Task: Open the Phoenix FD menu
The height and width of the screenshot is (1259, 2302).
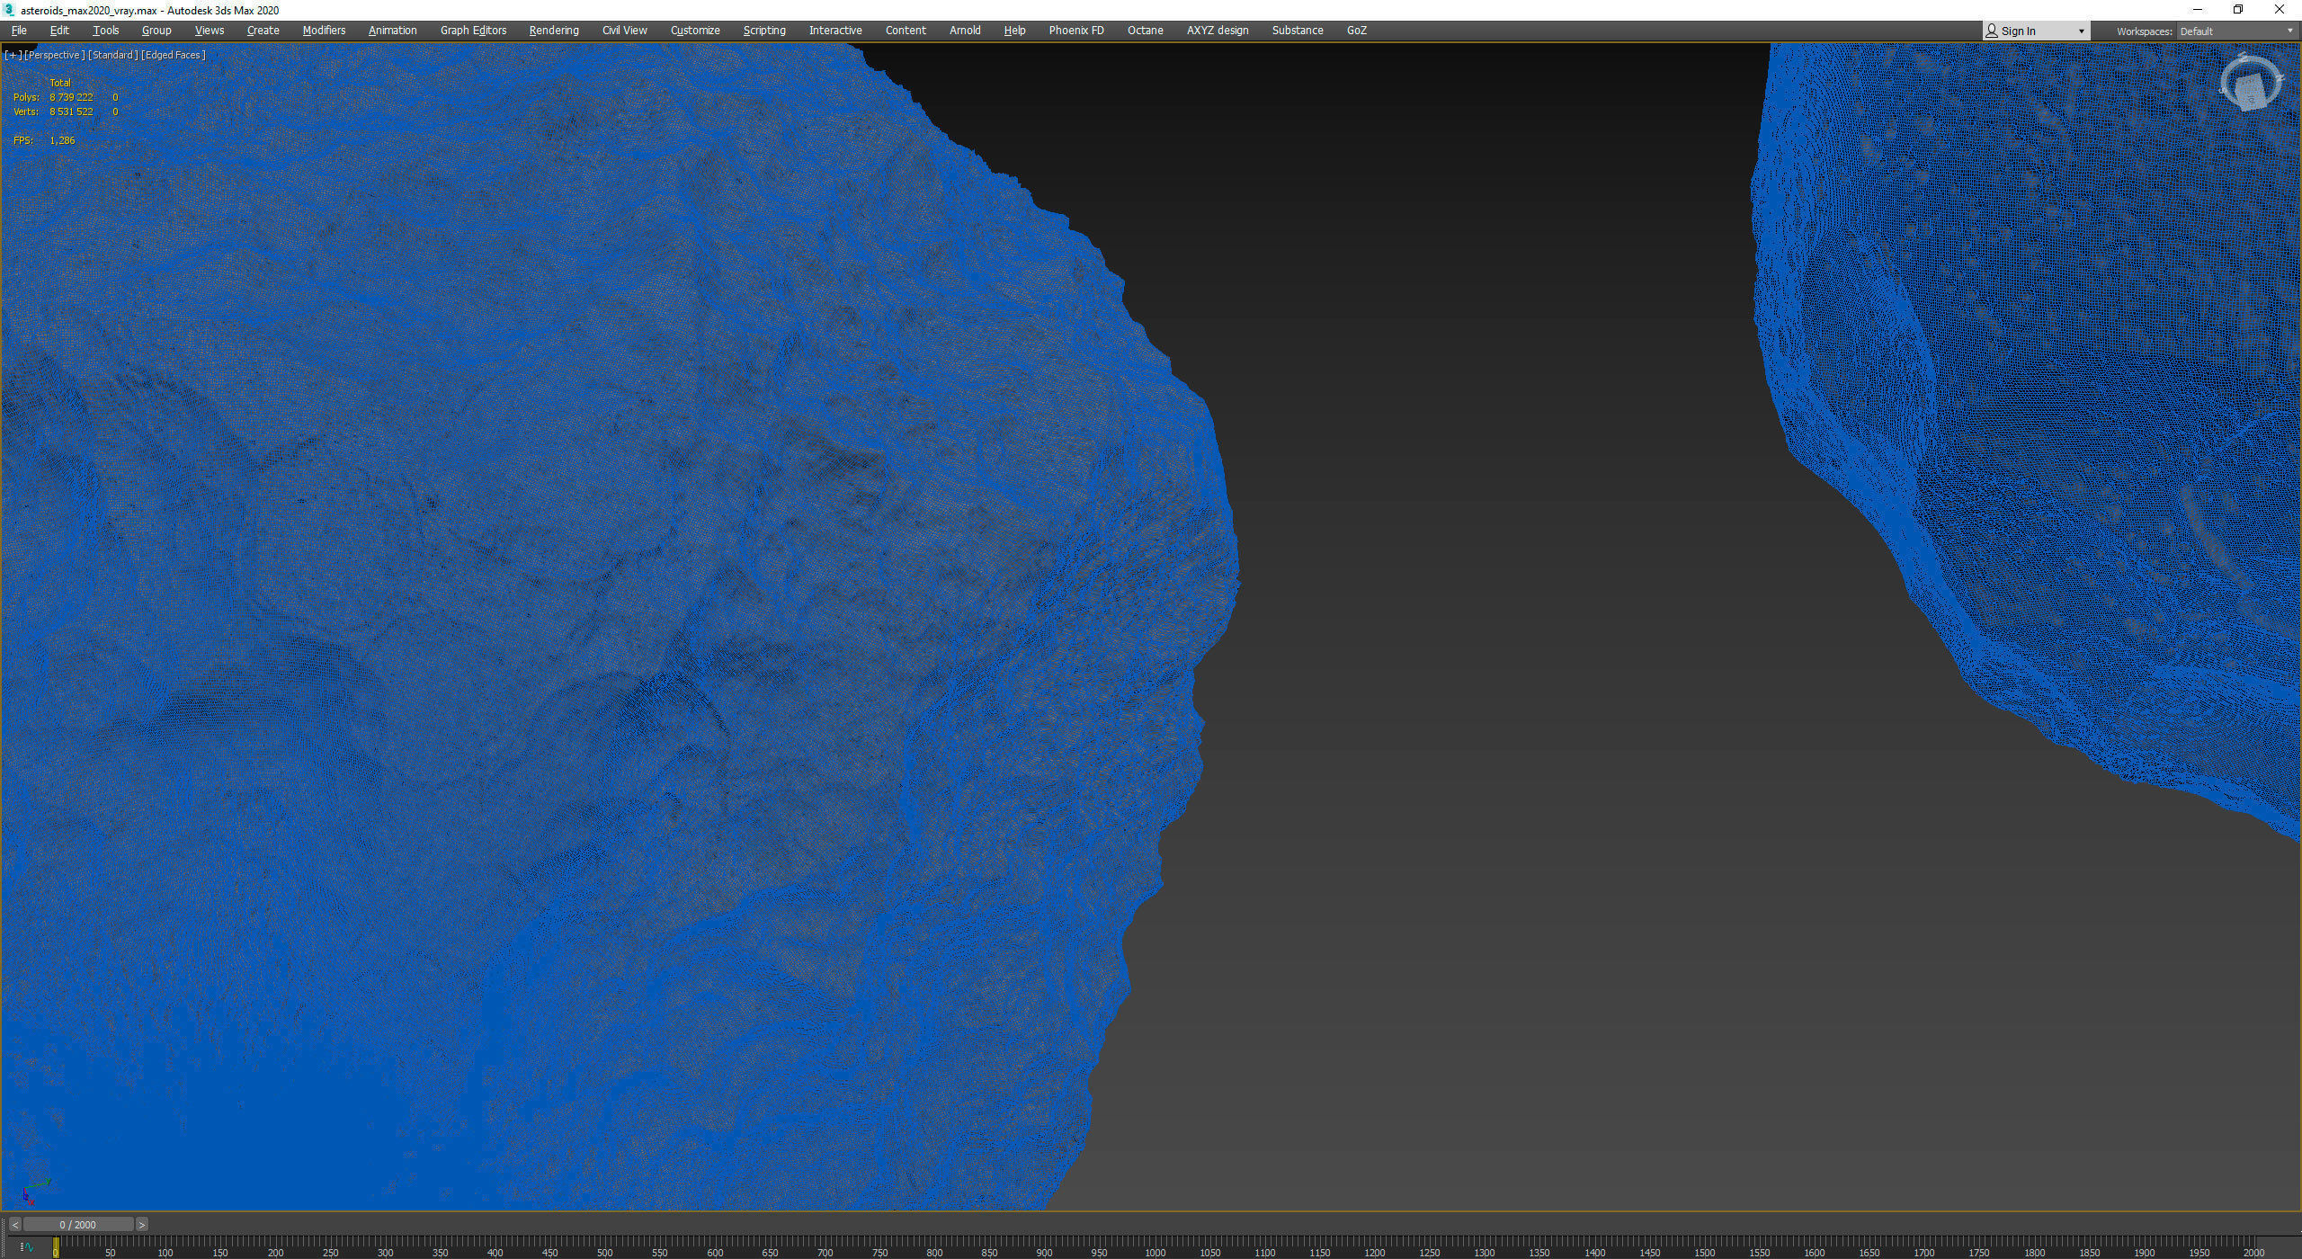Action: [1076, 31]
